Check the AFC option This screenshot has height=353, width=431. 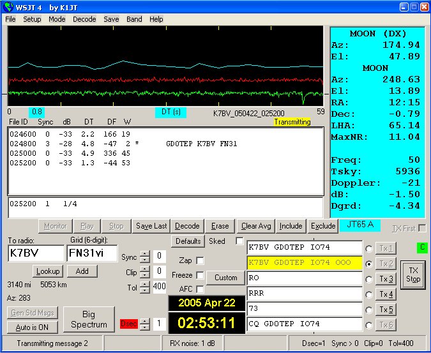(200, 289)
